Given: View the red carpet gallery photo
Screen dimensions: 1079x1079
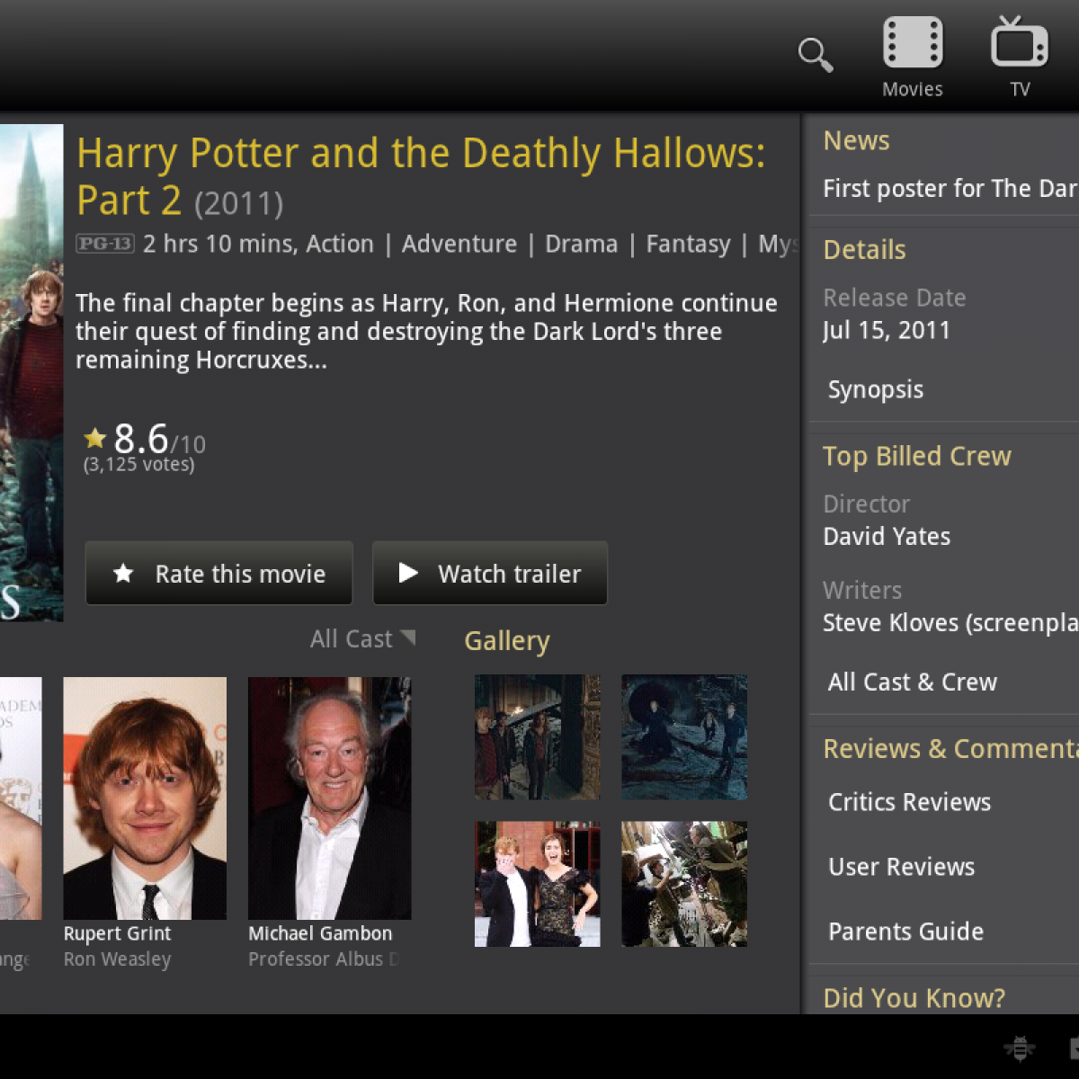Looking at the screenshot, I should pyautogui.click(x=537, y=884).
